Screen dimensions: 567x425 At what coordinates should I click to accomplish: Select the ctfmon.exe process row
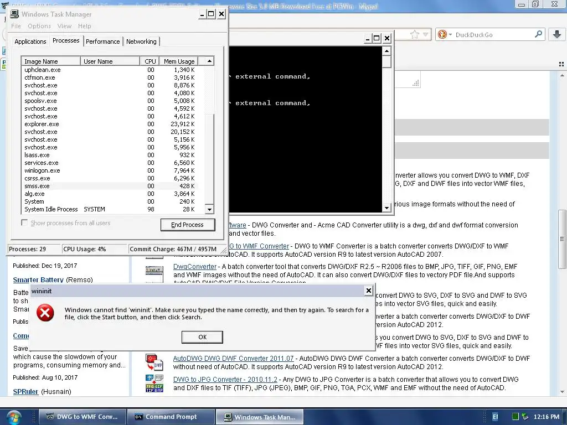click(x=110, y=77)
